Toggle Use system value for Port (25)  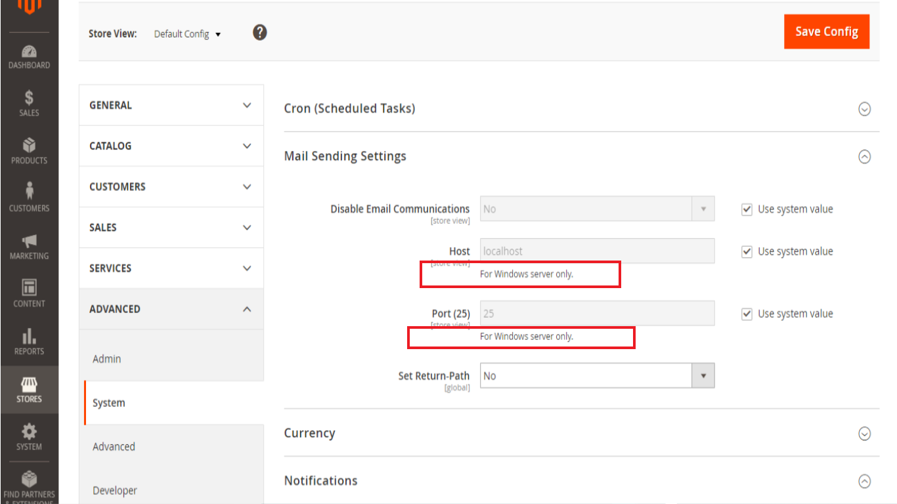pos(747,314)
